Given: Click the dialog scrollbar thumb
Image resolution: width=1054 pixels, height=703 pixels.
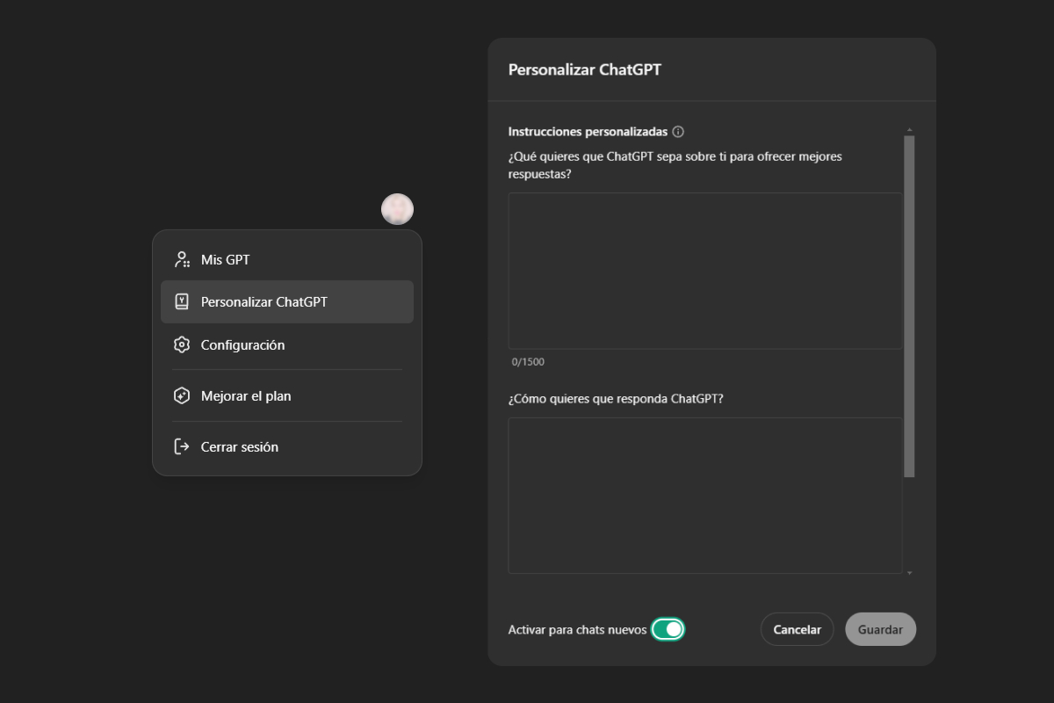Looking at the screenshot, I should (x=909, y=306).
